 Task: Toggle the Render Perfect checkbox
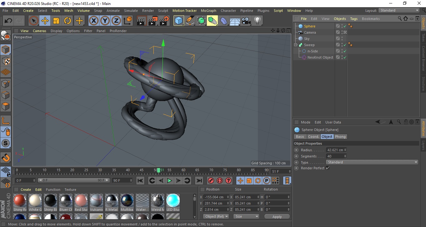[x=328, y=168]
